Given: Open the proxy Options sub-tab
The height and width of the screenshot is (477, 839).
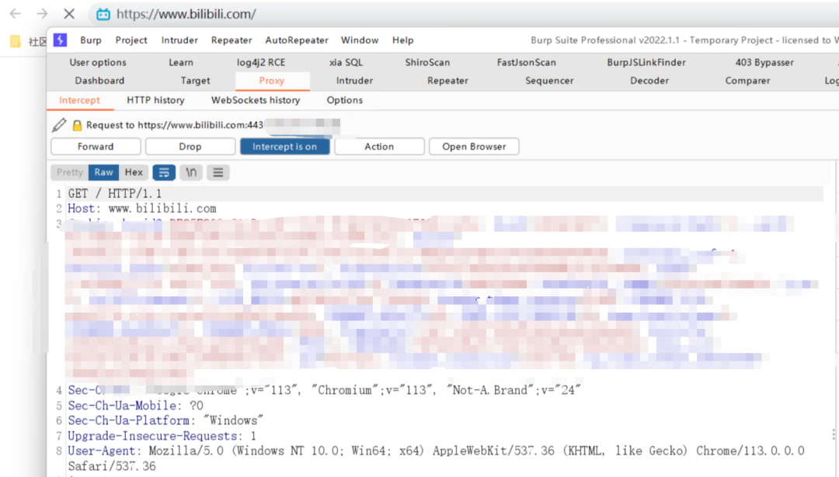Looking at the screenshot, I should 345,100.
